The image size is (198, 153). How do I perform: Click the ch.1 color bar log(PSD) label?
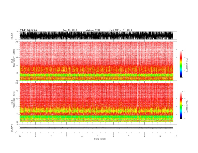[x=187, y=65]
